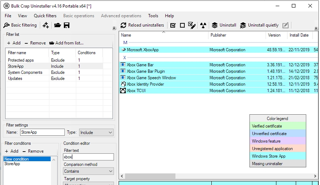This screenshot has width=320, height=185.
Task: Open the Quick filters menu
Action: coord(45,15)
